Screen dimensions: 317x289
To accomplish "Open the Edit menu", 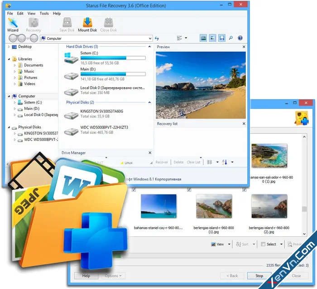I will point(20,13).
